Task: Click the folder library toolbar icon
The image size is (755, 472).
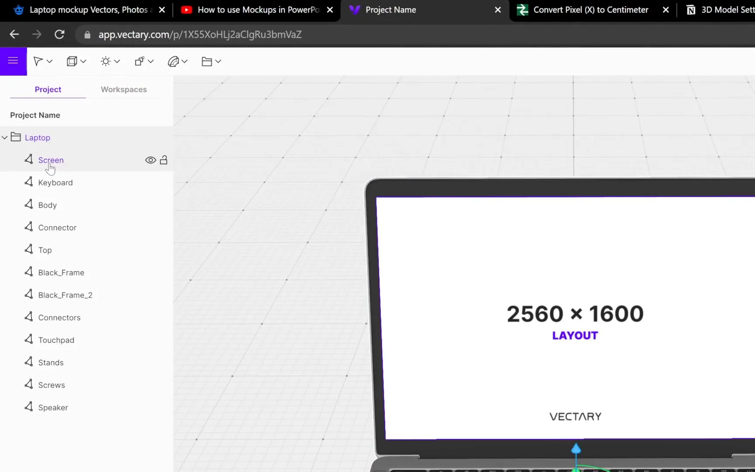Action: (x=207, y=62)
